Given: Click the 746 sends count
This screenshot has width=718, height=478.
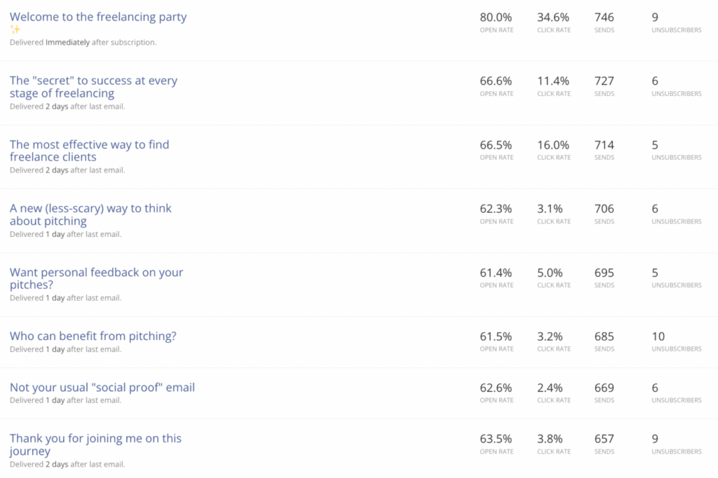Looking at the screenshot, I should pyautogui.click(x=604, y=18).
